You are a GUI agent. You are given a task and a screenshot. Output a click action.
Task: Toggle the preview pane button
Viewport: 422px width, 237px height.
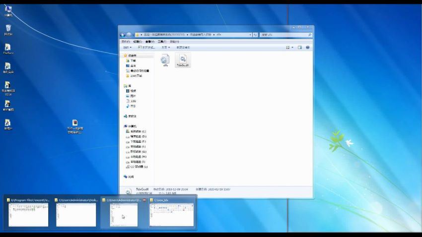(x=300, y=48)
